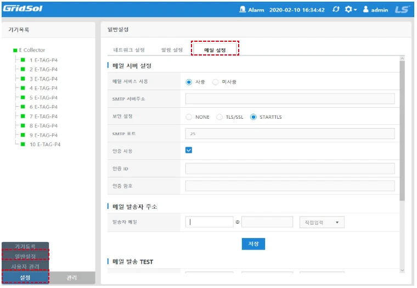Screen dimensions: 417x288
Task: Click green icon beside 2 E-TAG-P4
Action: [x=23, y=69]
